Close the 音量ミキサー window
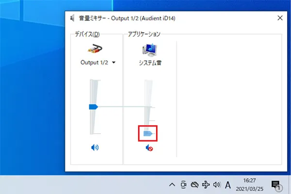The image size is (291, 194). [280, 18]
